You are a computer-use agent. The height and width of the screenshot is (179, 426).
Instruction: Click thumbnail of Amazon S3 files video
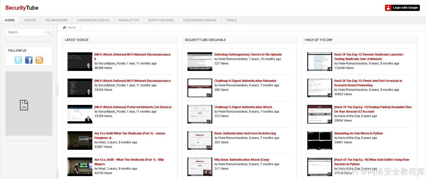320,114
